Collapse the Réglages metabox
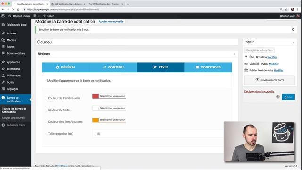 tap(235, 54)
